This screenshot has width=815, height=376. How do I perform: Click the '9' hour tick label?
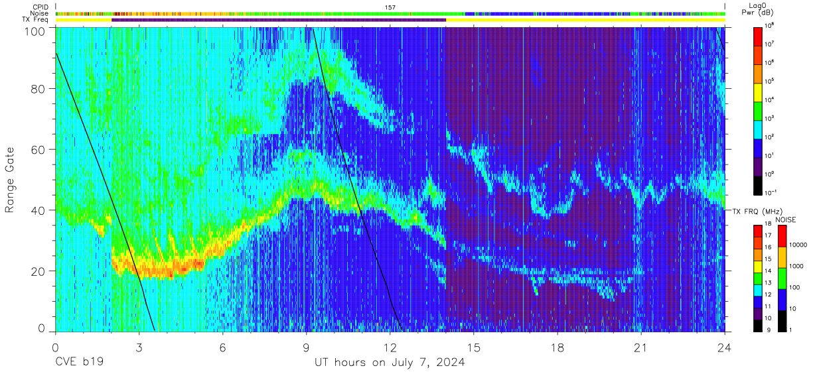pos(307,347)
